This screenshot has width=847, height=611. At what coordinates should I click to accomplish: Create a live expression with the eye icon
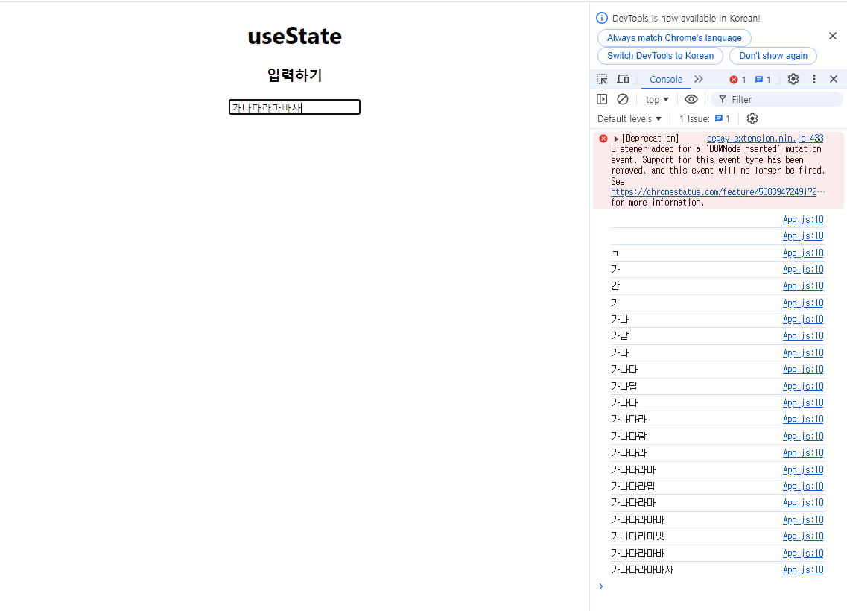pyautogui.click(x=691, y=98)
